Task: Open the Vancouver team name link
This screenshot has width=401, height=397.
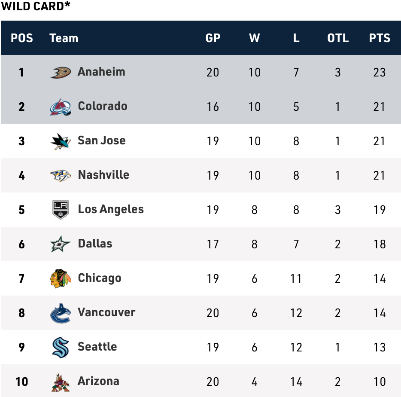Action: (106, 312)
